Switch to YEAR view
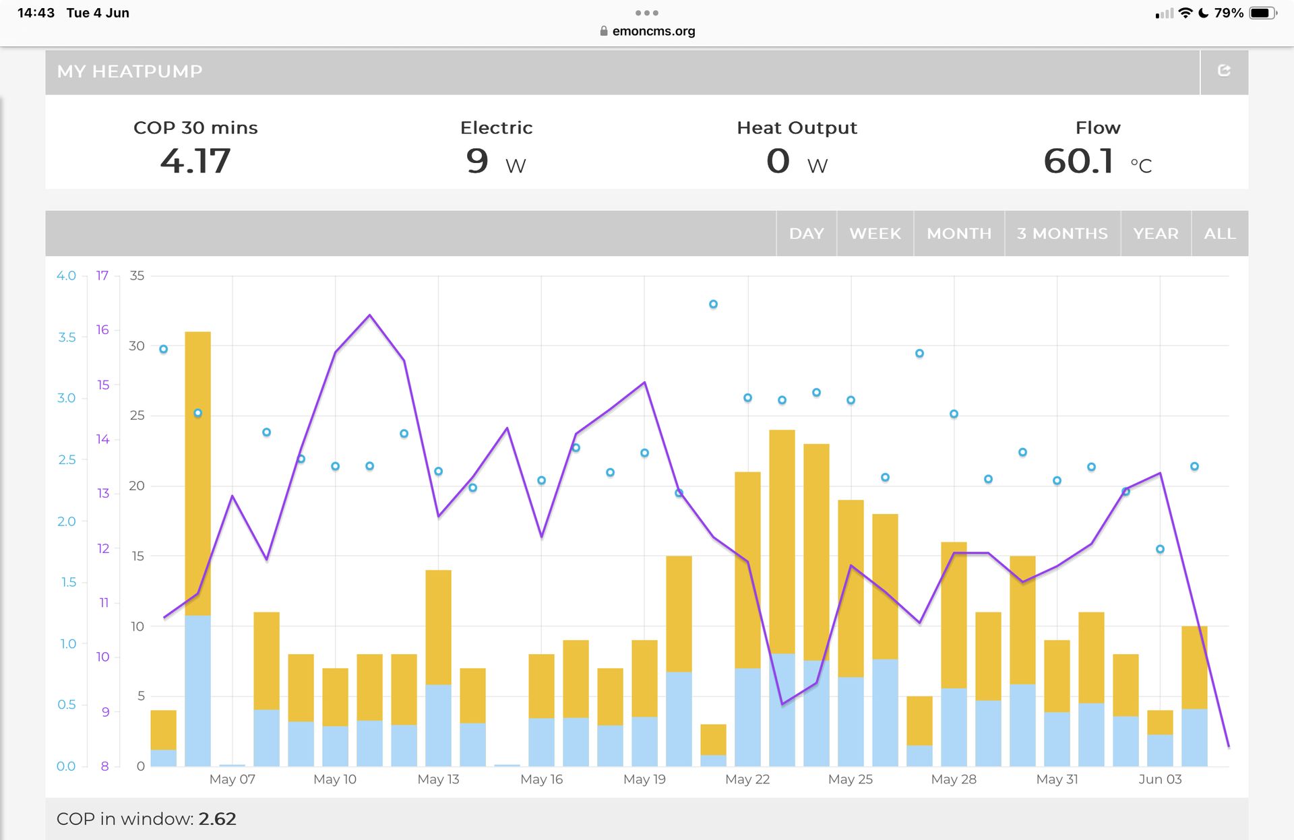Screen dimensions: 1294x840 1155,233
